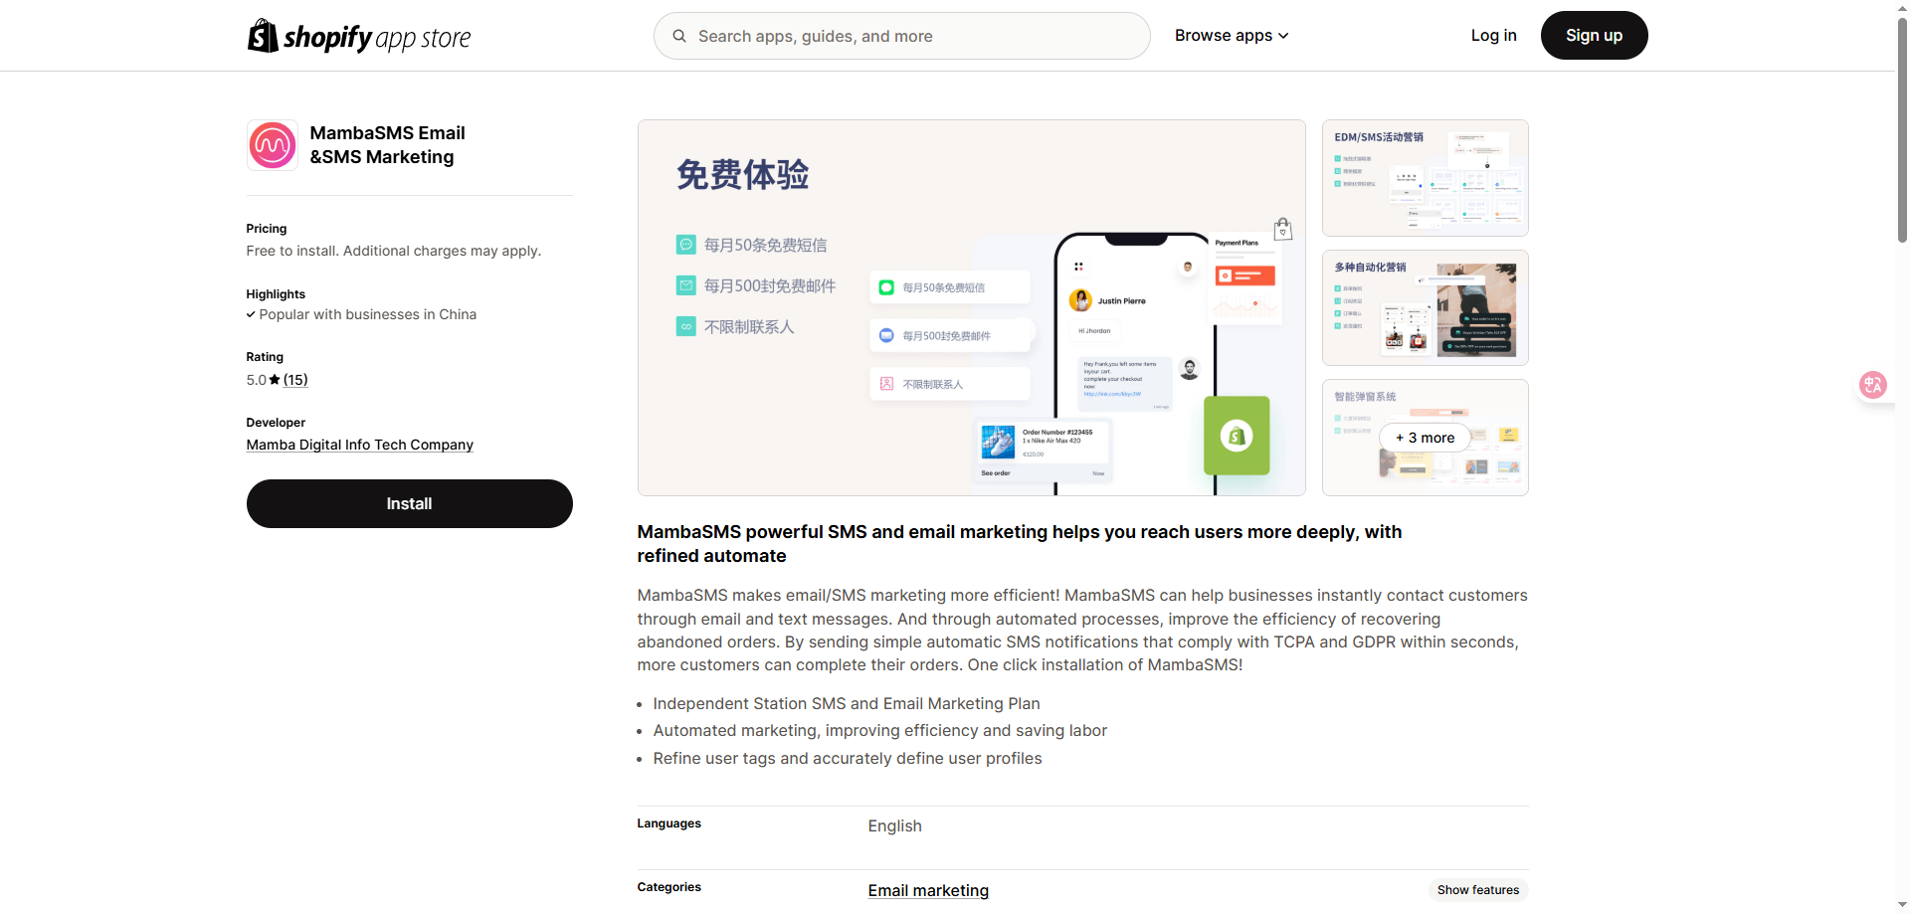Viewport: 1910px width, 914px height.
Task: Open Mamba Digital Info Tech Company link
Action: (x=359, y=445)
